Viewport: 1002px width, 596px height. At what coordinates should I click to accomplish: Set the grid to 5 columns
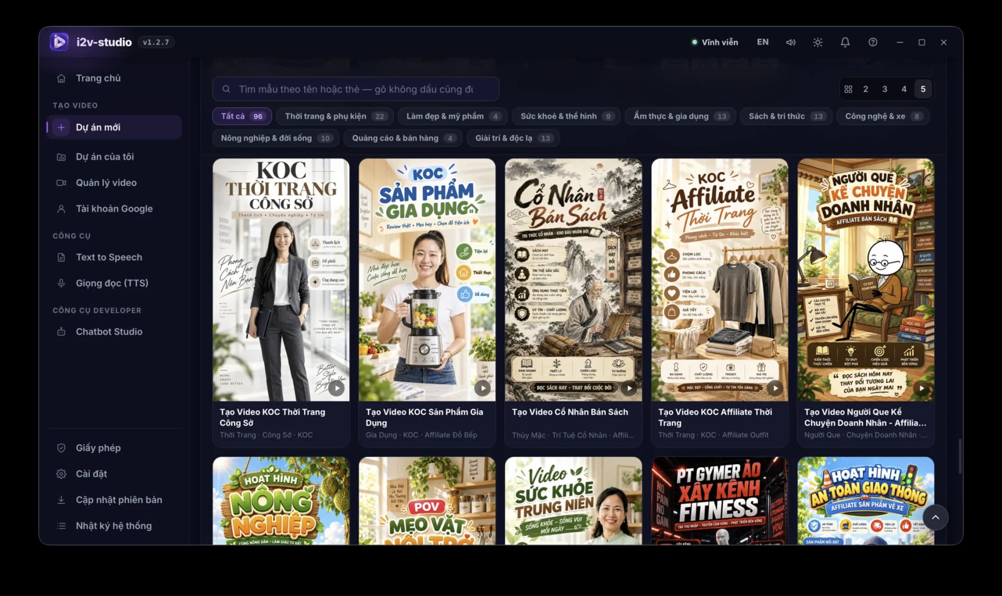pos(923,89)
